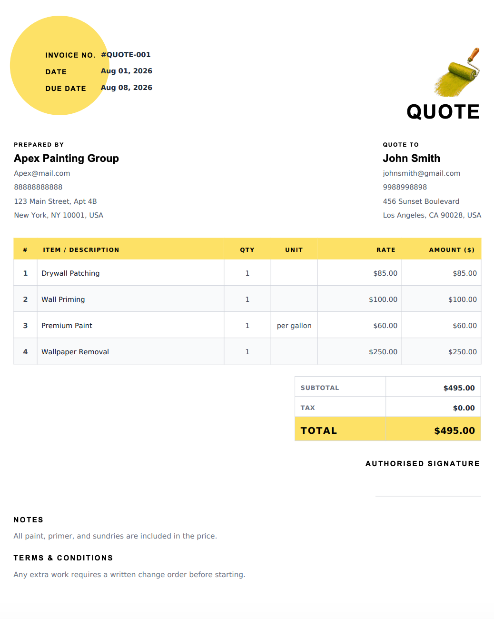Select the Apex Painting Group company name
Viewport: 494px width, 619px height.
point(66,158)
